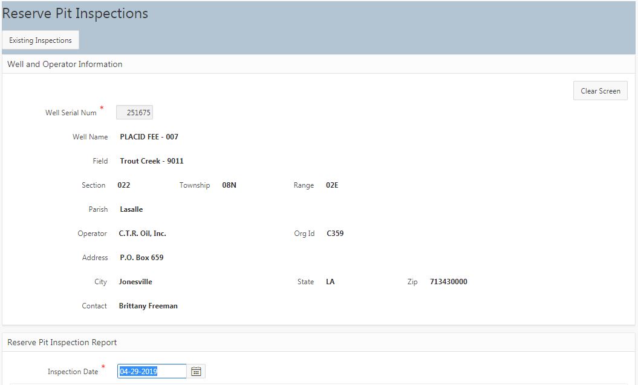The image size is (638, 385).
Task: Click the field value Trout Creek - 9011
Action: (x=151, y=161)
